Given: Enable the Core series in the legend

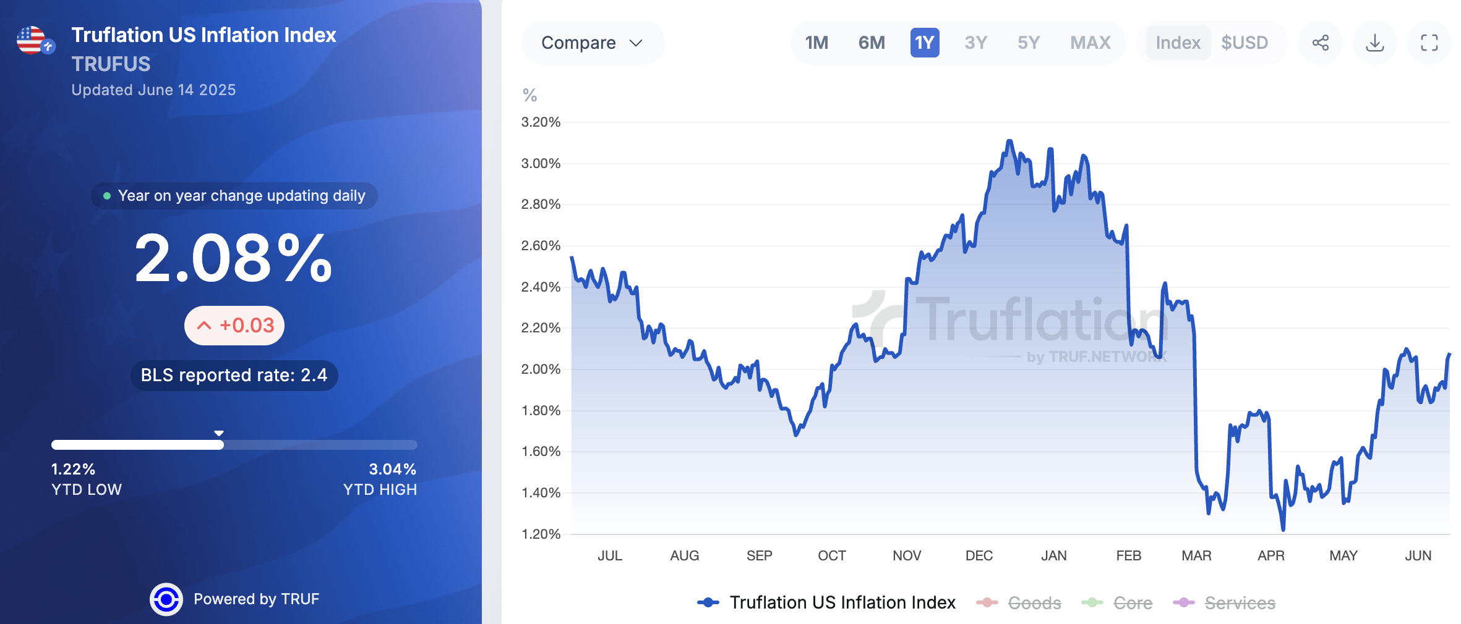Looking at the screenshot, I should coord(1133,602).
